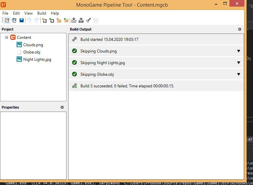Click the gears icon beside Build started
Image resolution: width=253 pixels, height=185 pixels.
click(74, 39)
